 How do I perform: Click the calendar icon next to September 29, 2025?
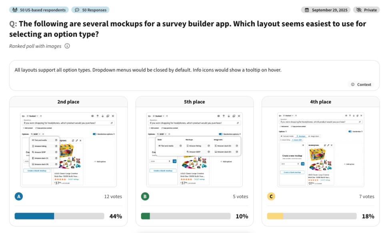click(x=307, y=10)
